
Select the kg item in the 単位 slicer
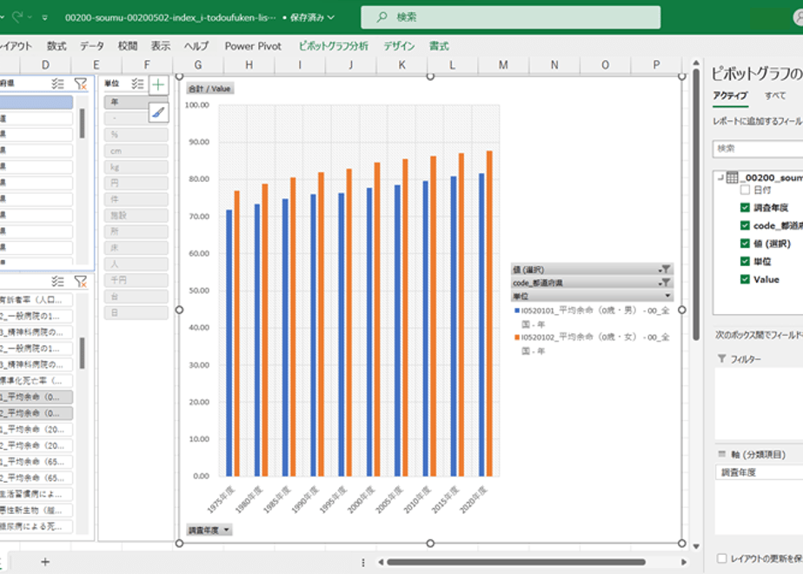136,167
